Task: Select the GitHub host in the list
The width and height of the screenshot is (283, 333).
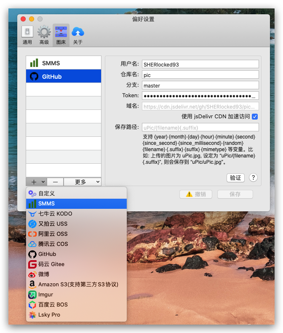Action: point(64,76)
